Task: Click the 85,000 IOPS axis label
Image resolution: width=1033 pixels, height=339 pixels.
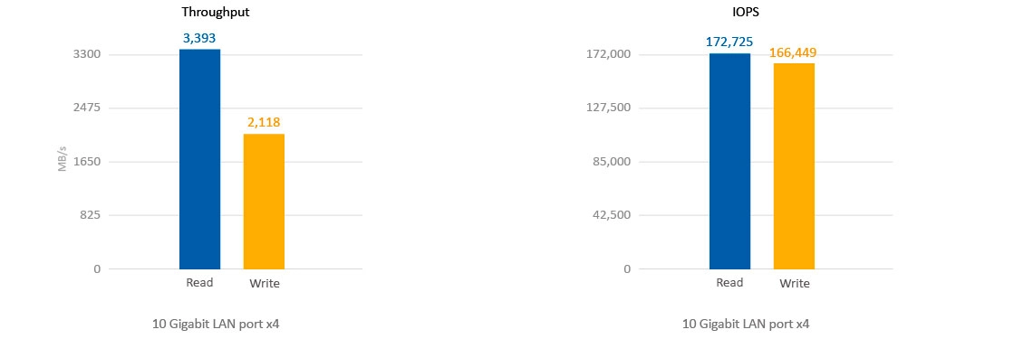Action: tap(612, 162)
